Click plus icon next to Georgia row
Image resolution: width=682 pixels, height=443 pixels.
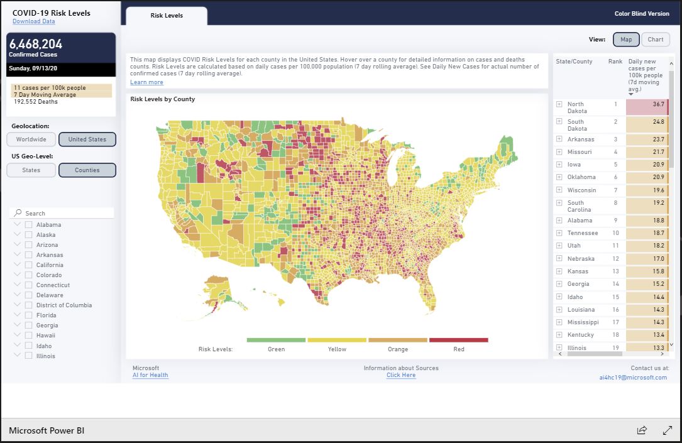[559, 284]
